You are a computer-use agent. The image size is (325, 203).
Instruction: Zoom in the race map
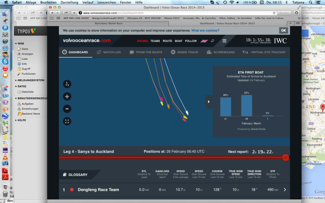point(67,97)
